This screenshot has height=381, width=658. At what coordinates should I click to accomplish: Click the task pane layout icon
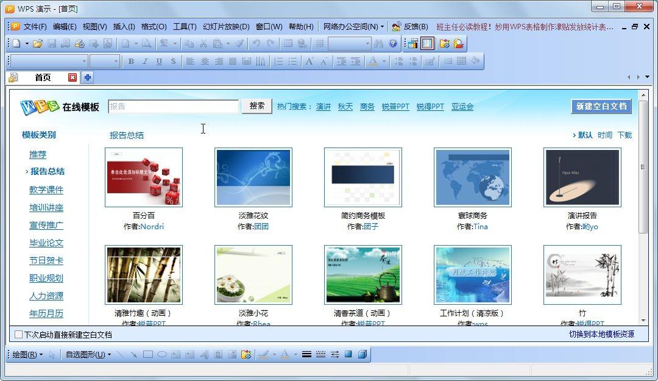427,43
